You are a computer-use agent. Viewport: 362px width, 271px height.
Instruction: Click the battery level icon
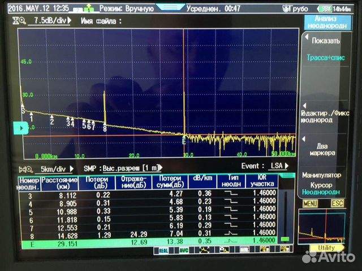(325, 9)
